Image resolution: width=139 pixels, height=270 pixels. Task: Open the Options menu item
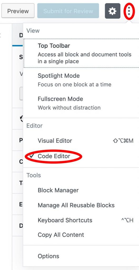coord(81,256)
